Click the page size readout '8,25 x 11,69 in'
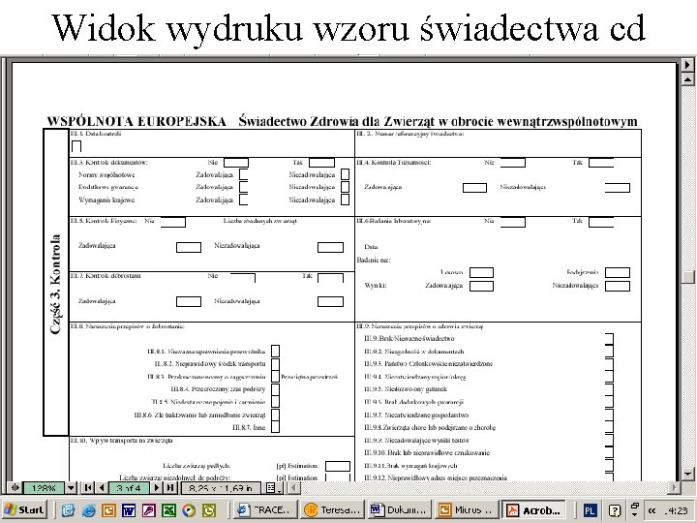This screenshot has width=697, height=523. tap(221, 488)
